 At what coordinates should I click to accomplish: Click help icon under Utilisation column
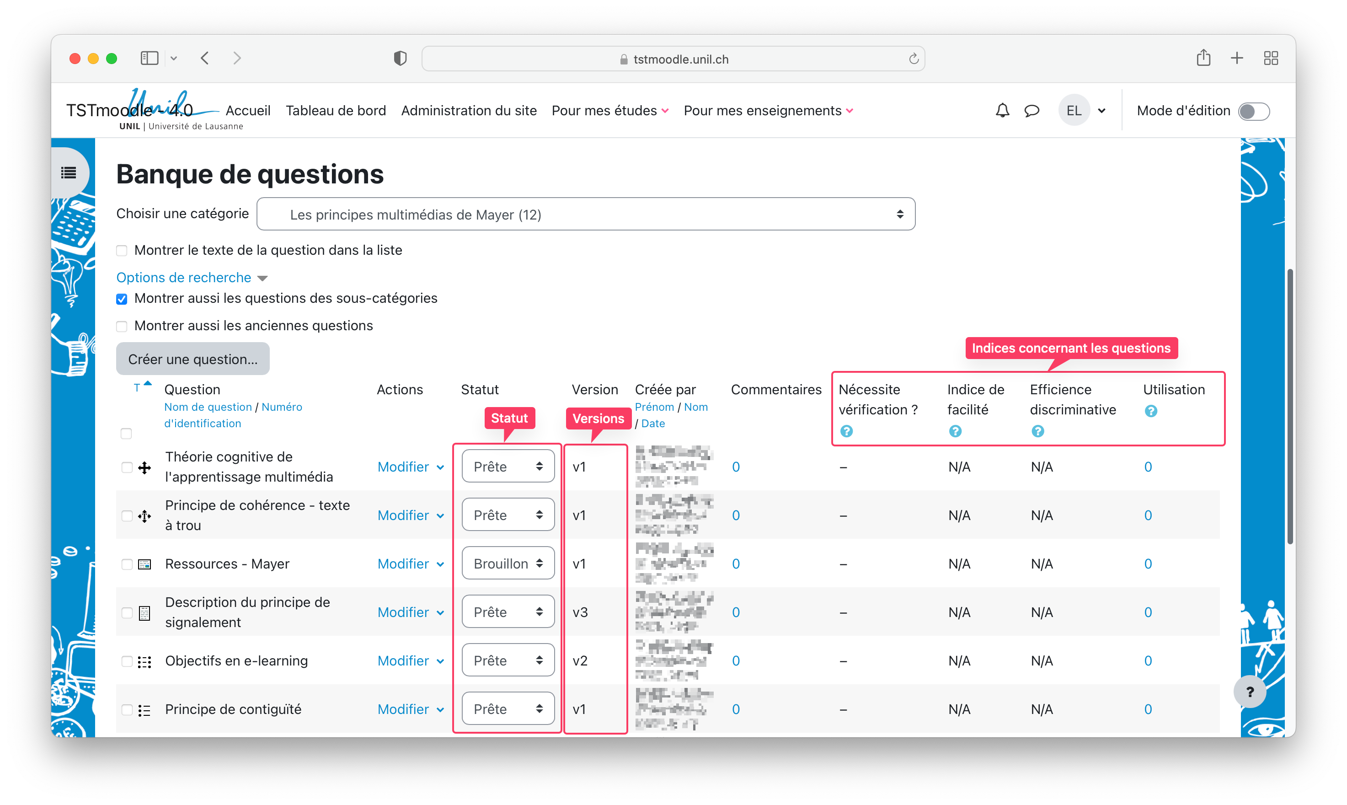click(1151, 411)
